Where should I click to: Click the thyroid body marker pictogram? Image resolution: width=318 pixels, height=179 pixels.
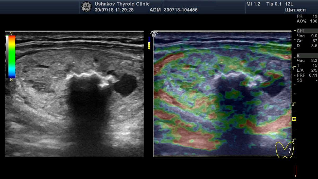pos(285,150)
